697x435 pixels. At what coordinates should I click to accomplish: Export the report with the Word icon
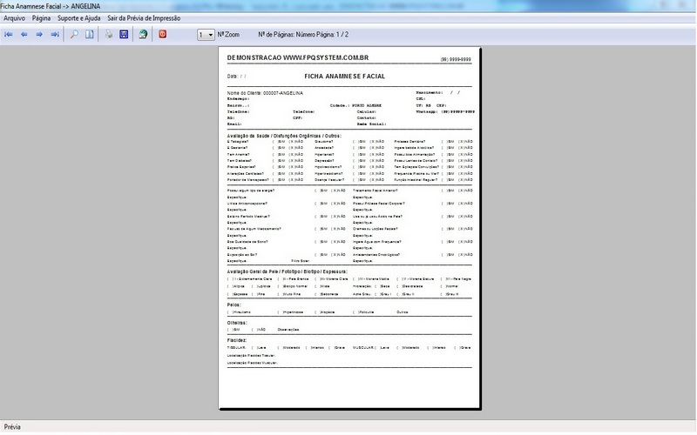124,35
